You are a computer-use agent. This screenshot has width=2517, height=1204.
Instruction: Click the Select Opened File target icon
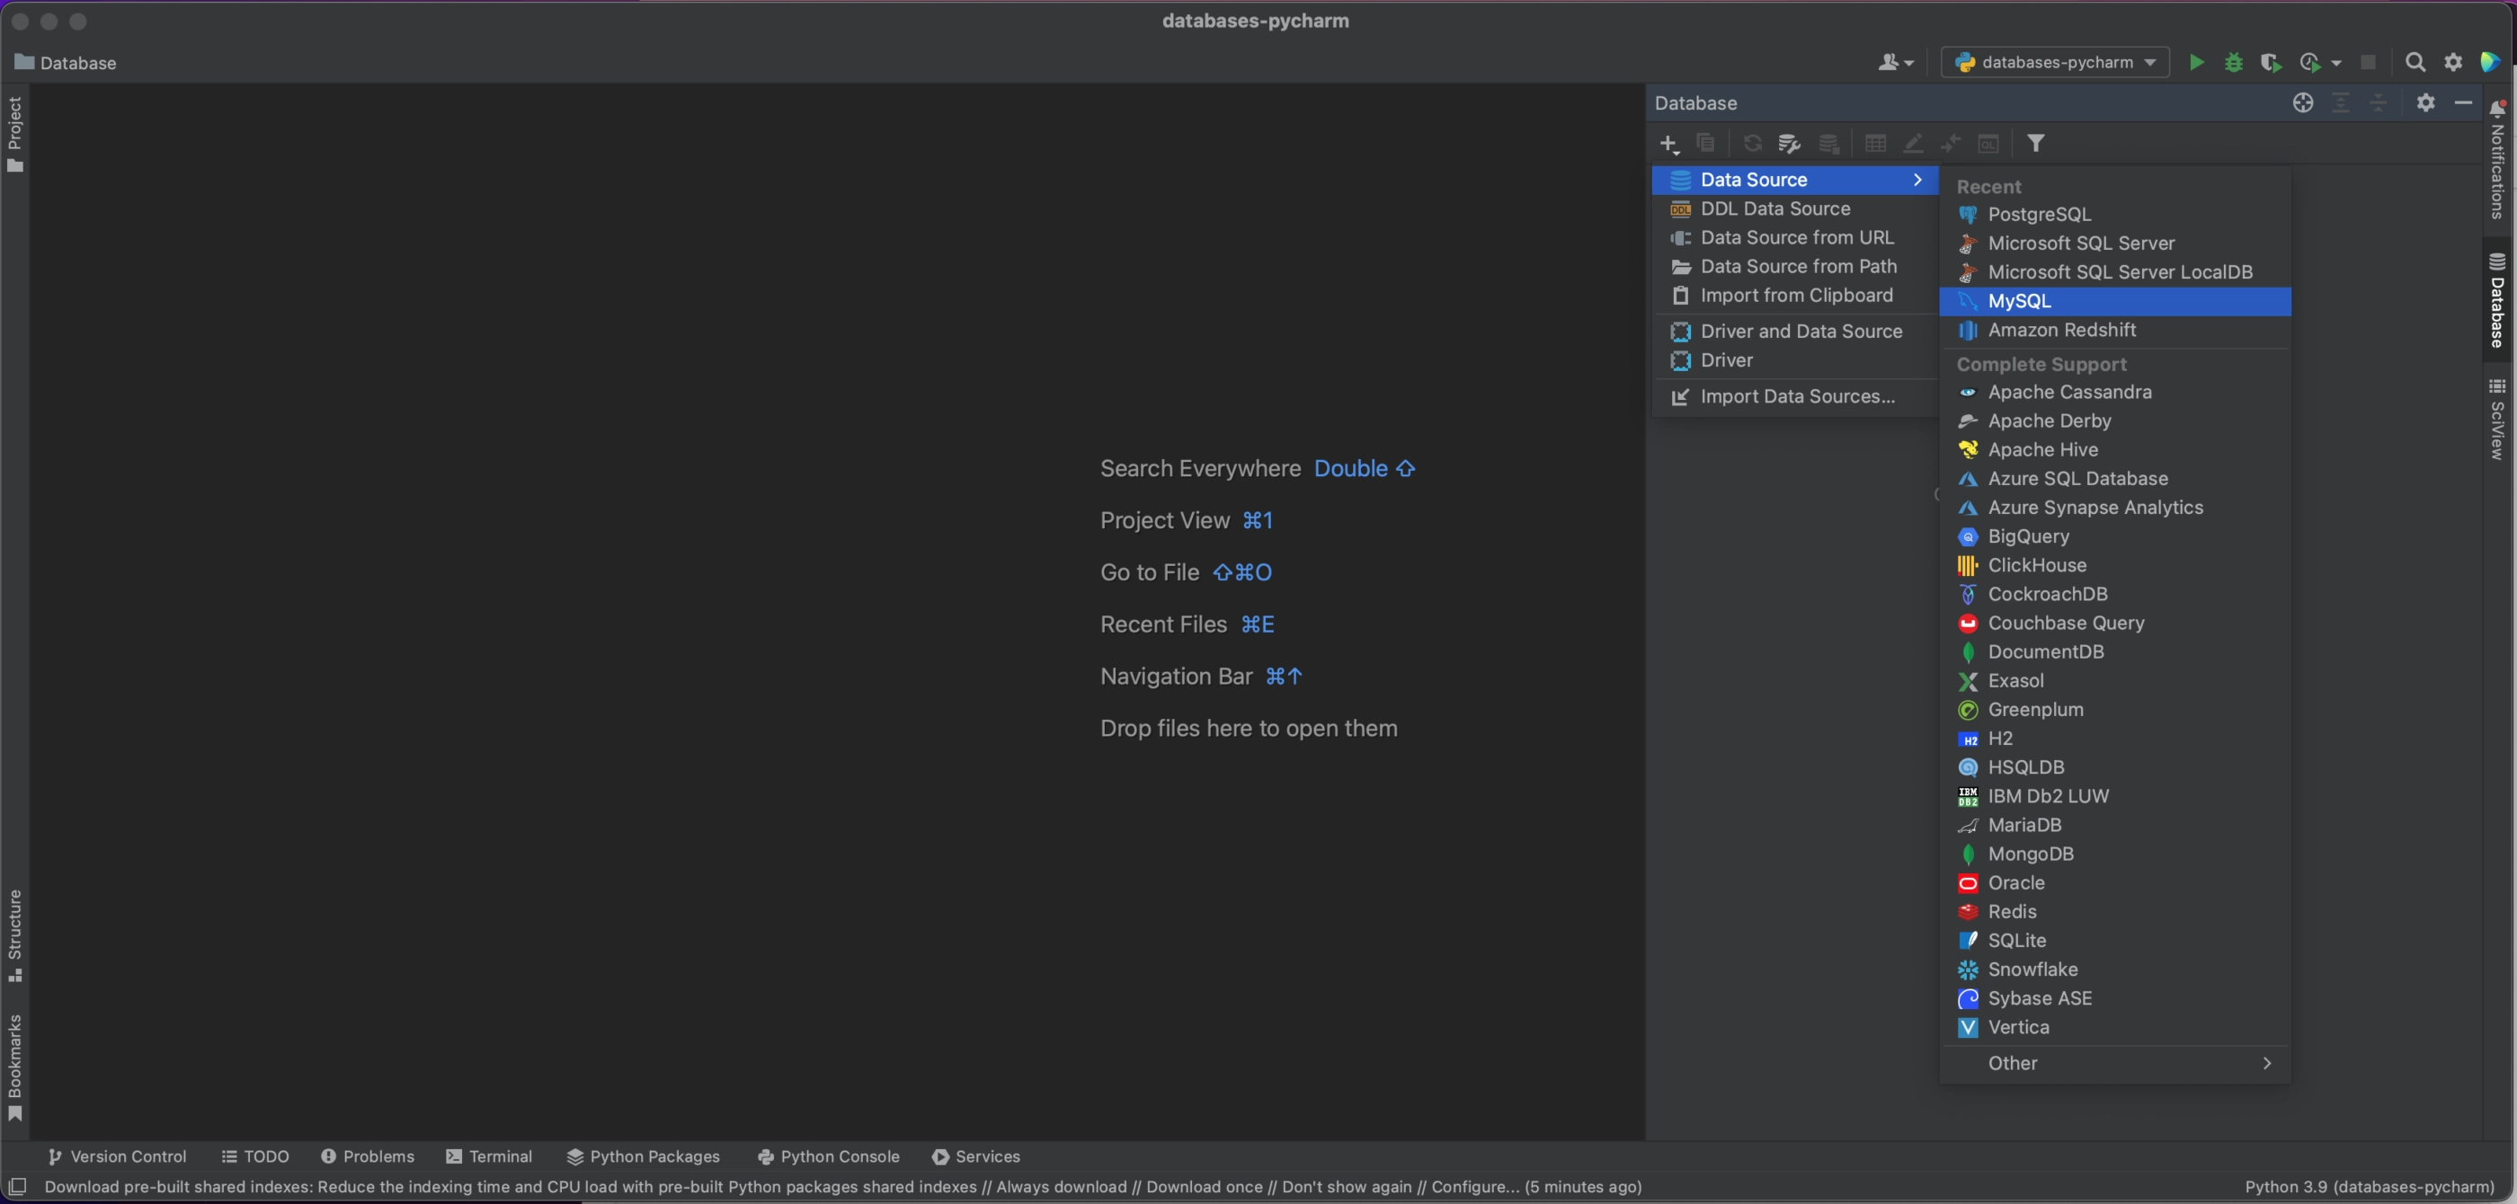tap(2303, 102)
